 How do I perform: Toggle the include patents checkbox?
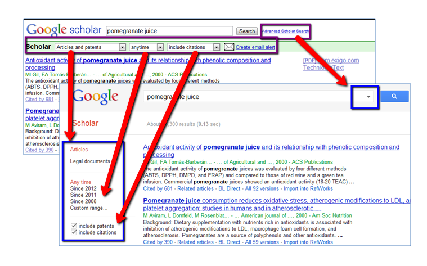pyautogui.click(x=74, y=226)
